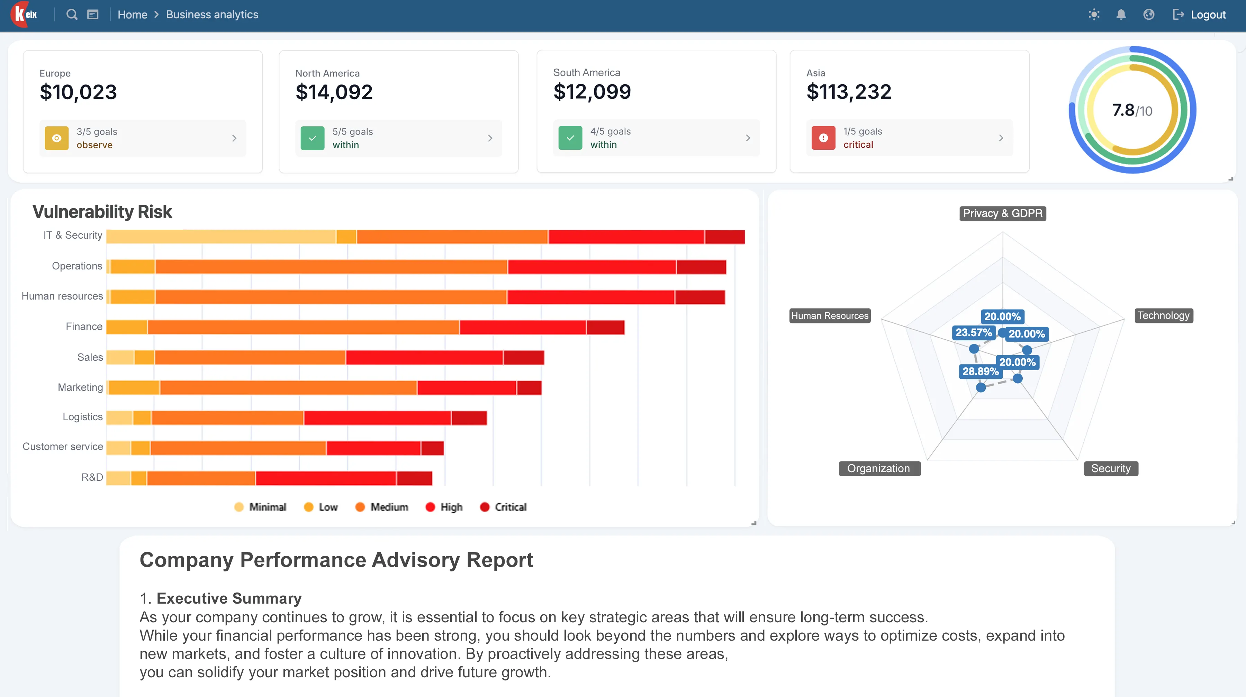
Task: Click the red critical alert icon for Asia
Action: (823, 138)
